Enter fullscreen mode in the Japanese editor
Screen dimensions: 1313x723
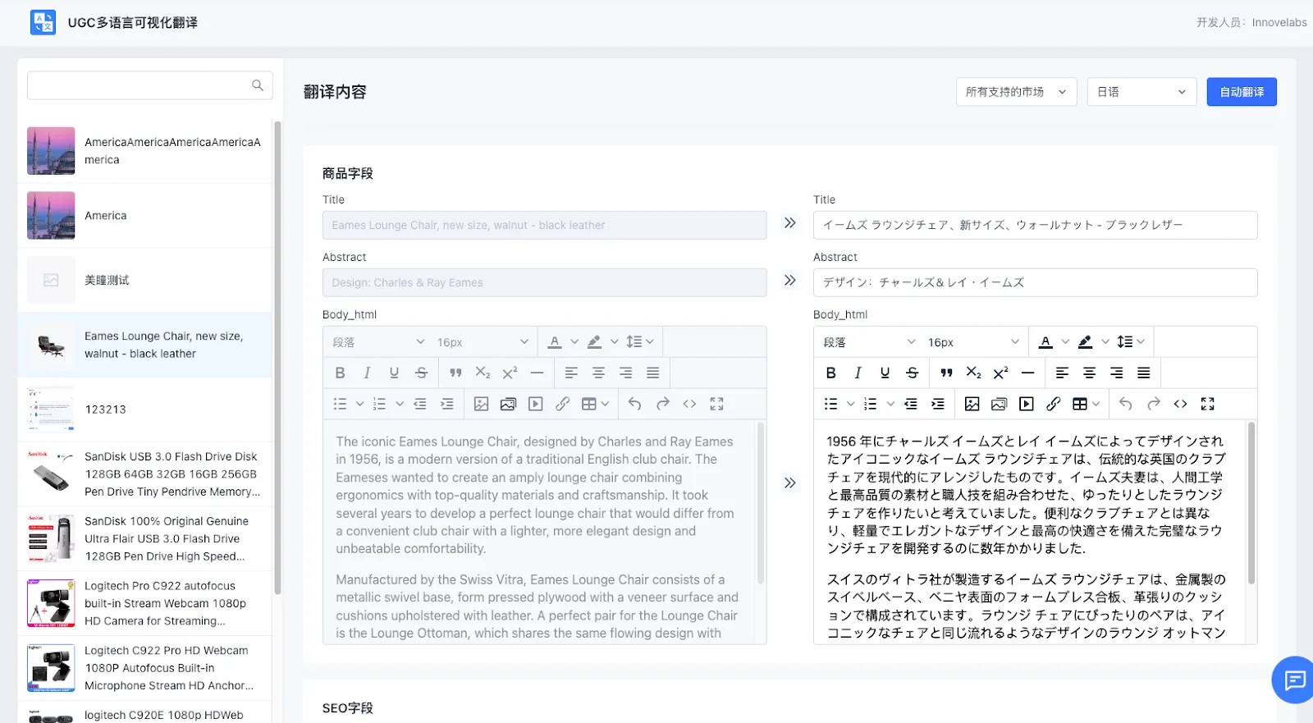tap(1207, 404)
